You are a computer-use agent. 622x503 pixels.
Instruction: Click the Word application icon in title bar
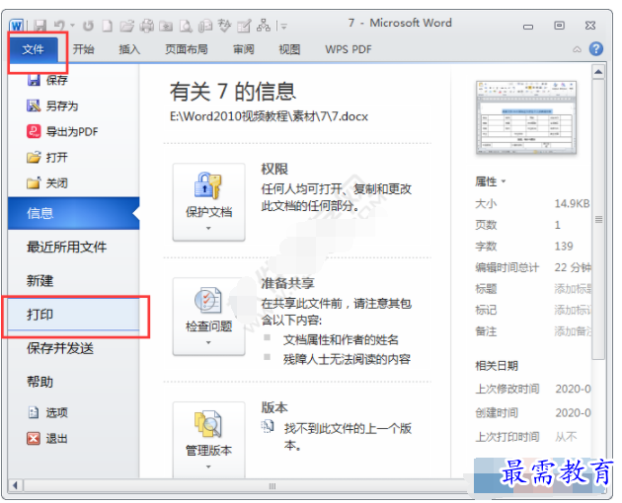pyautogui.click(x=16, y=26)
